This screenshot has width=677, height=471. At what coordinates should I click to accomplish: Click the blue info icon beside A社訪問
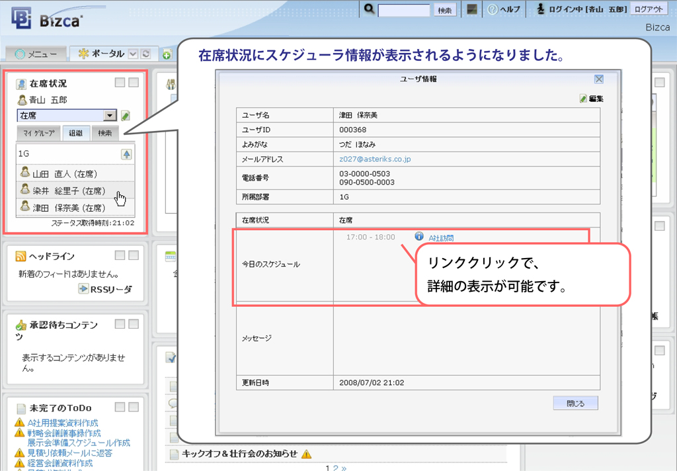tap(418, 236)
